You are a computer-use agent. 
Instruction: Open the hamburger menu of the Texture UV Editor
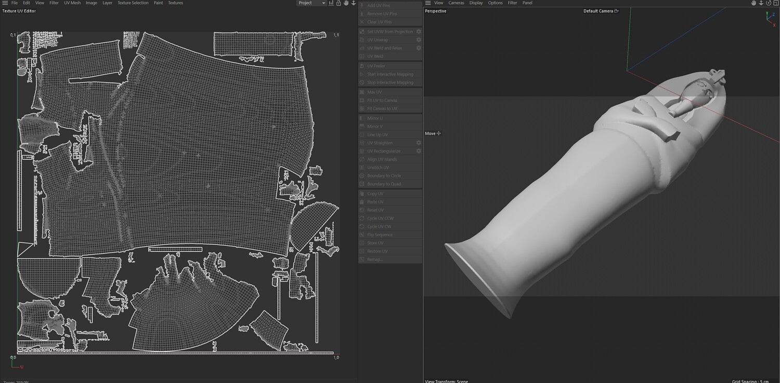click(x=4, y=3)
